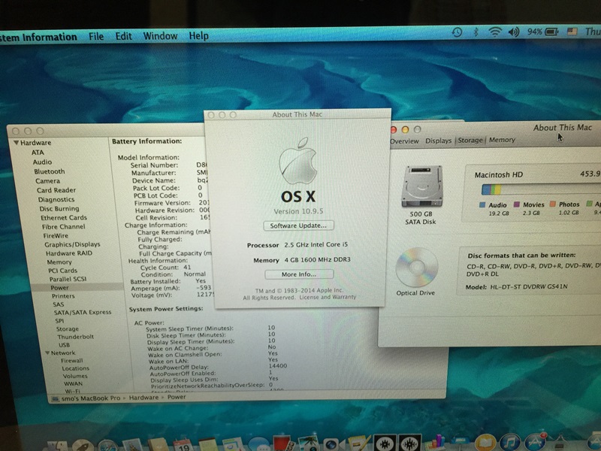Click the Optical Drive disc icon
Viewport: 601px width, 451px height.
tap(417, 268)
